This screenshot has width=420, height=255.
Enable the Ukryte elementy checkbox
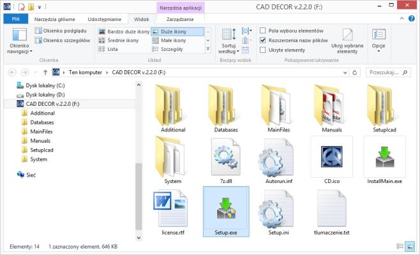tap(263, 50)
